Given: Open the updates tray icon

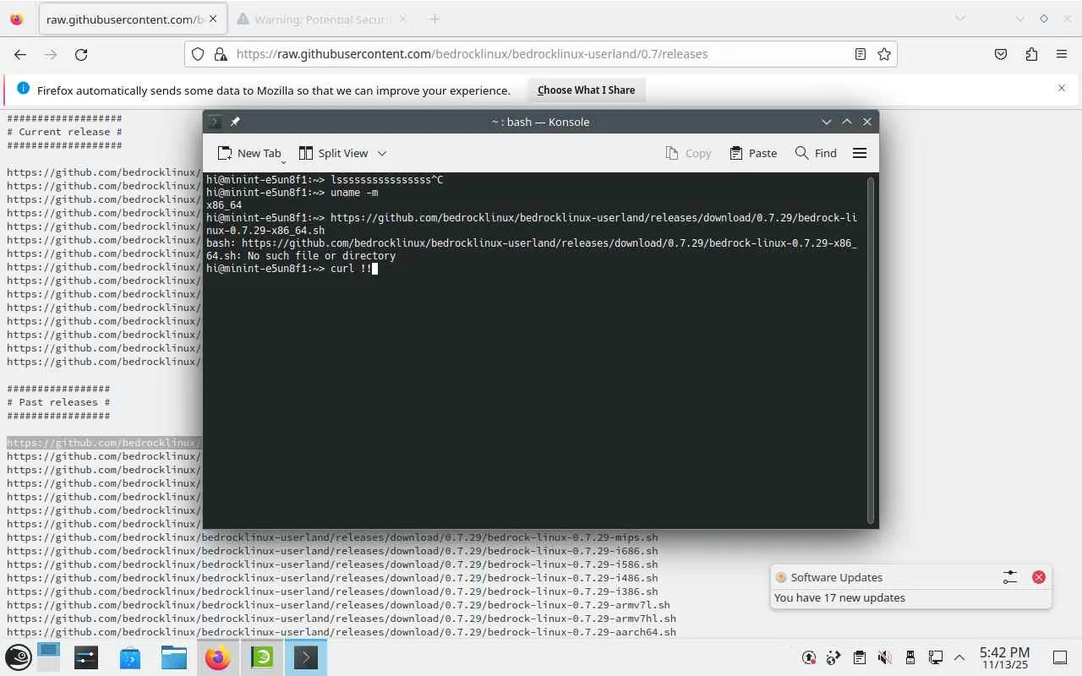Looking at the screenshot, I should 809,657.
